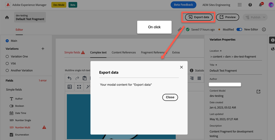Click the Simple fields group heading

(14, 90)
